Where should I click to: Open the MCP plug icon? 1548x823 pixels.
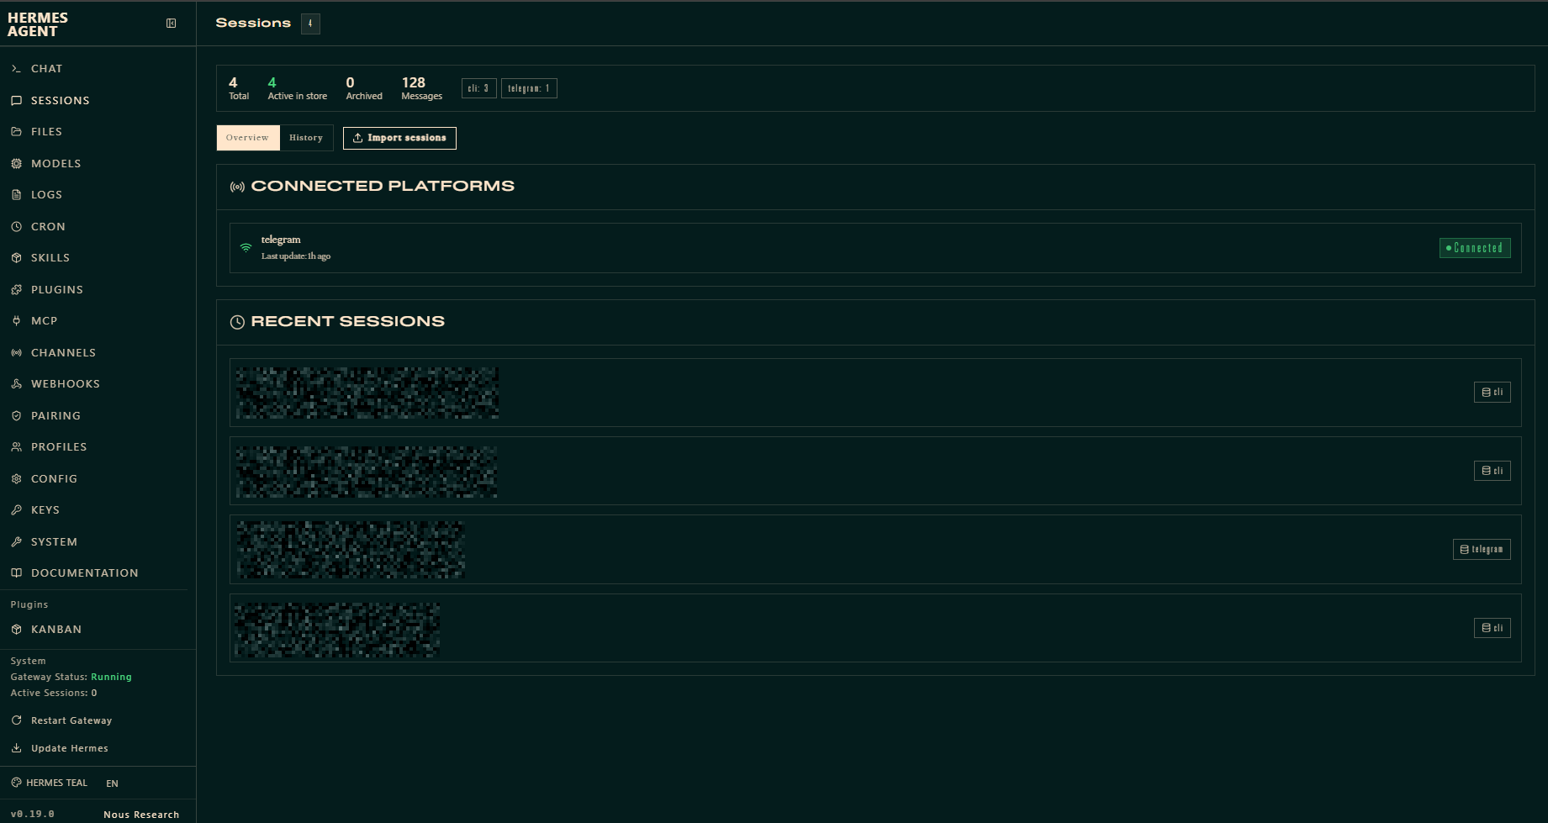pyautogui.click(x=16, y=321)
